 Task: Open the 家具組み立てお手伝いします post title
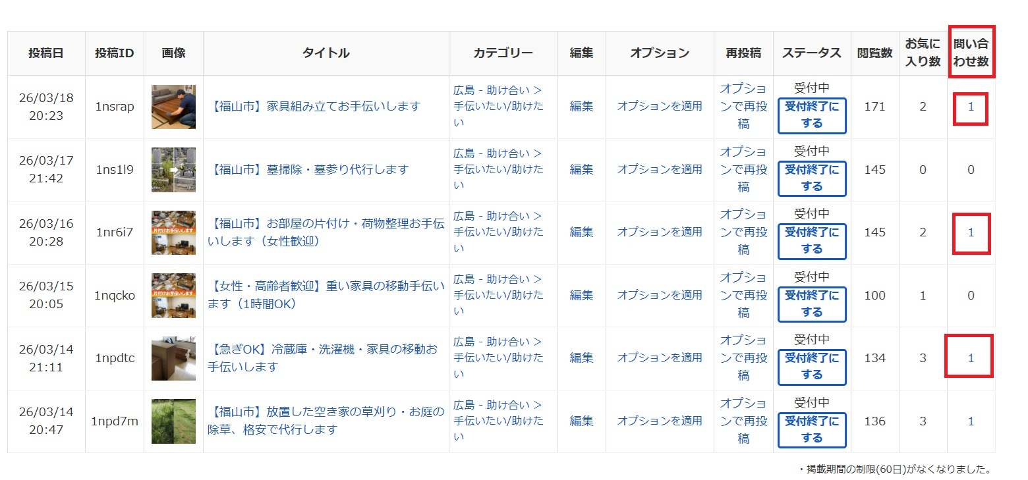(x=316, y=107)
